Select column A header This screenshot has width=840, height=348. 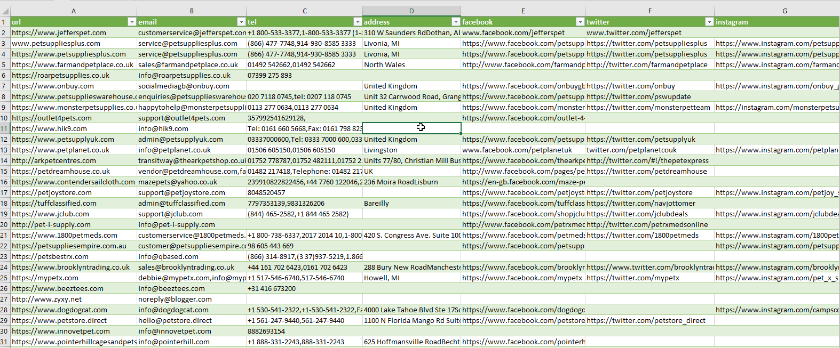click(74, 11)
